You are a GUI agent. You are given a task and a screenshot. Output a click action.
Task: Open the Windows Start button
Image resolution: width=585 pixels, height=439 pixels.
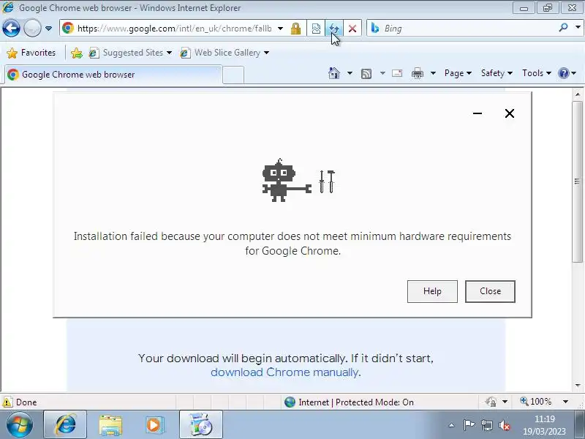(x=20, y=425)
